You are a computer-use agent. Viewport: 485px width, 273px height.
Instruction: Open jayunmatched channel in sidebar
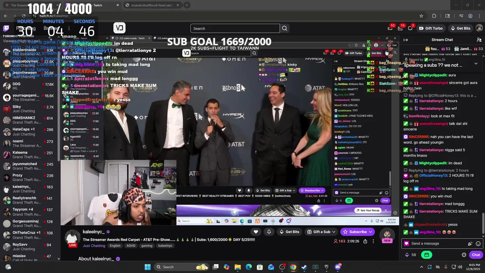pyautogui.click(x=30, y=166)
